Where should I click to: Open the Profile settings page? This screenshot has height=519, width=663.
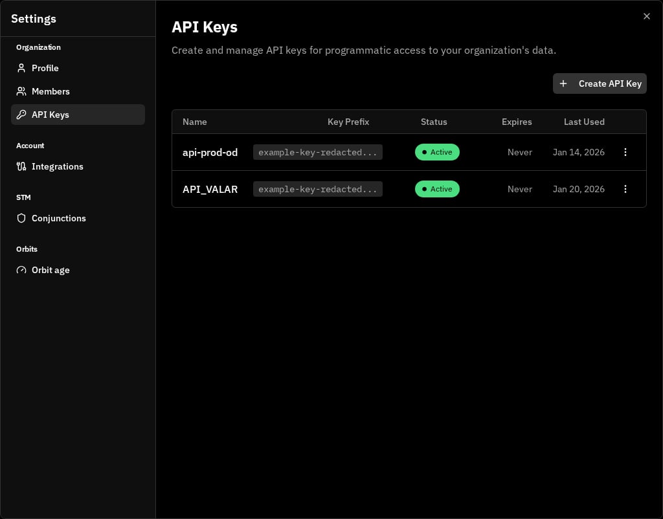coord(78,68)
